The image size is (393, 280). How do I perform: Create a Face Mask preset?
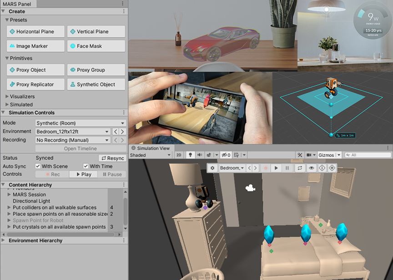(x=96, y=46)
